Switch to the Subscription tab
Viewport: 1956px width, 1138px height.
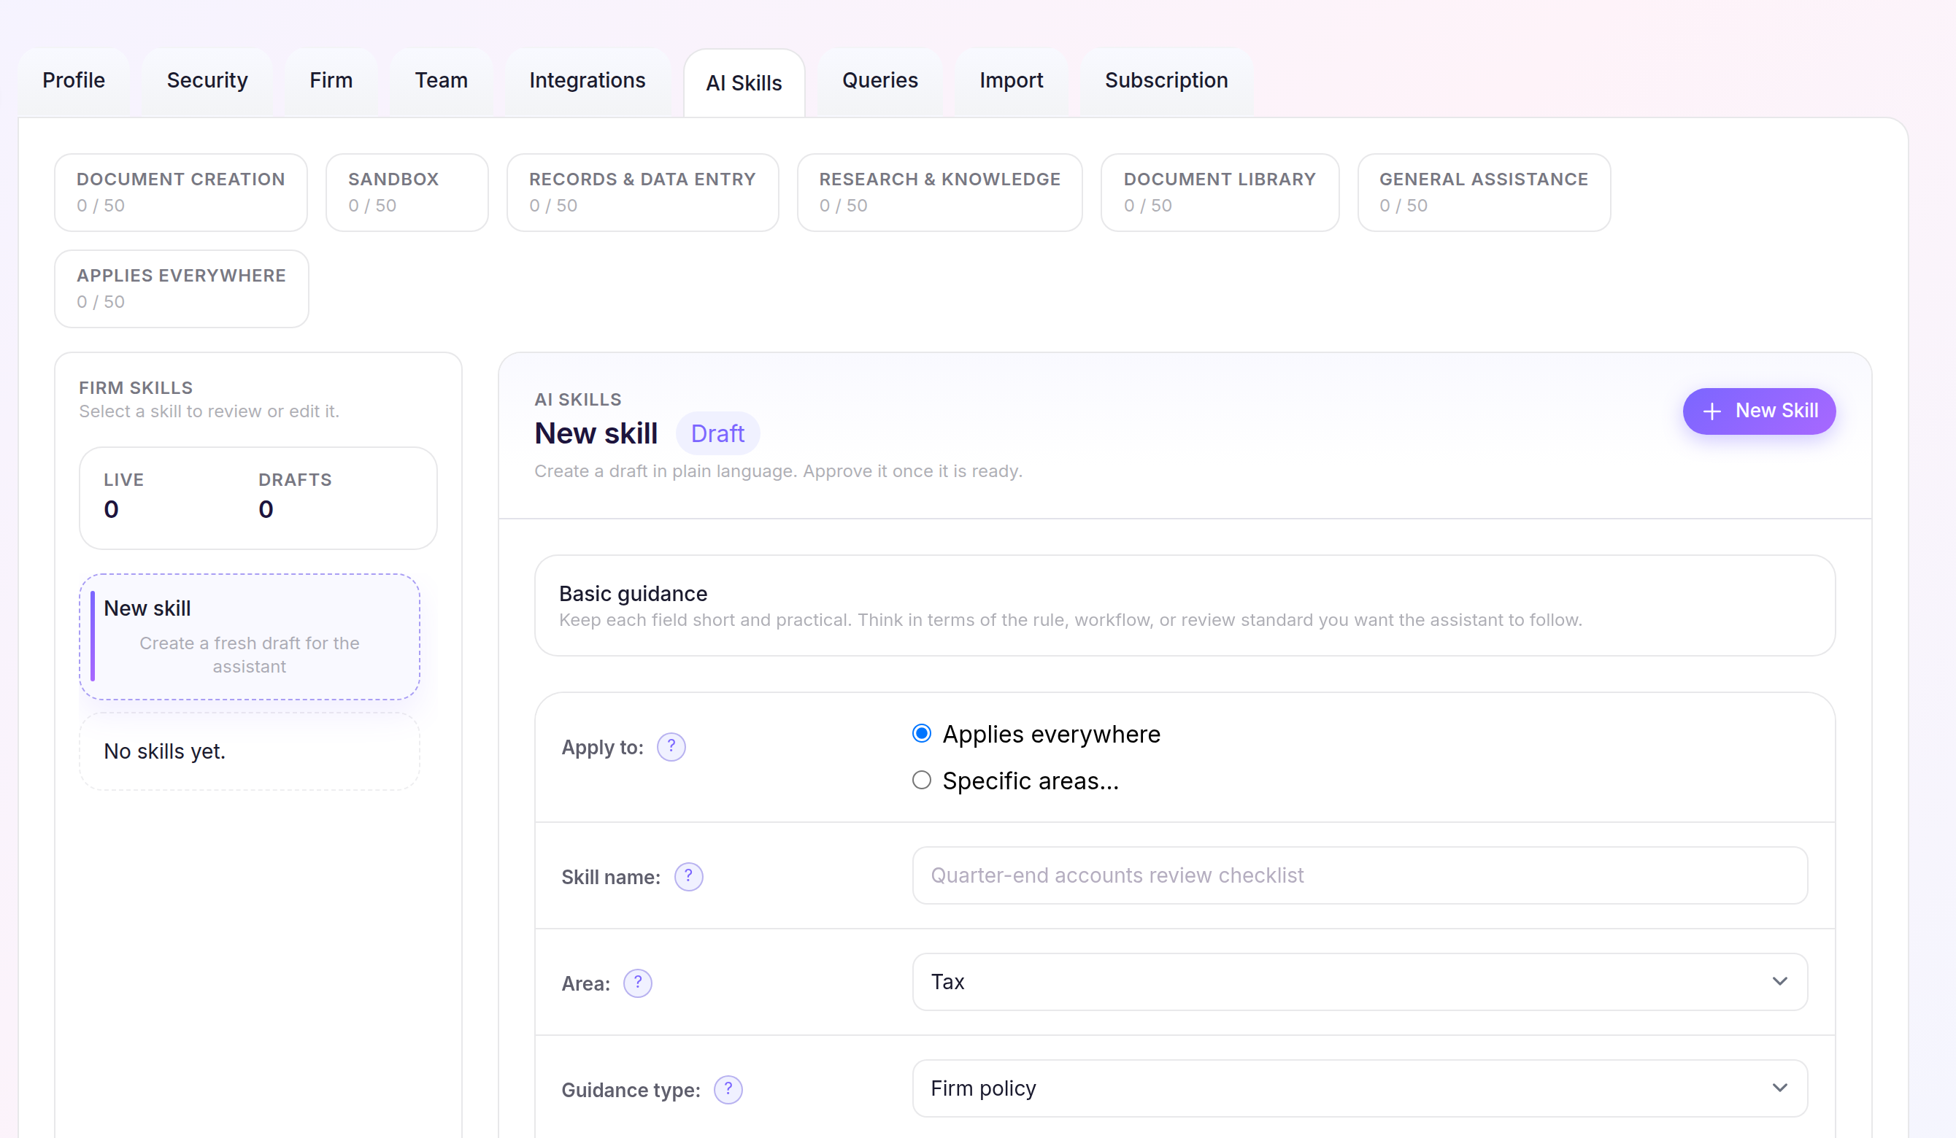(x=1166, y=81)
